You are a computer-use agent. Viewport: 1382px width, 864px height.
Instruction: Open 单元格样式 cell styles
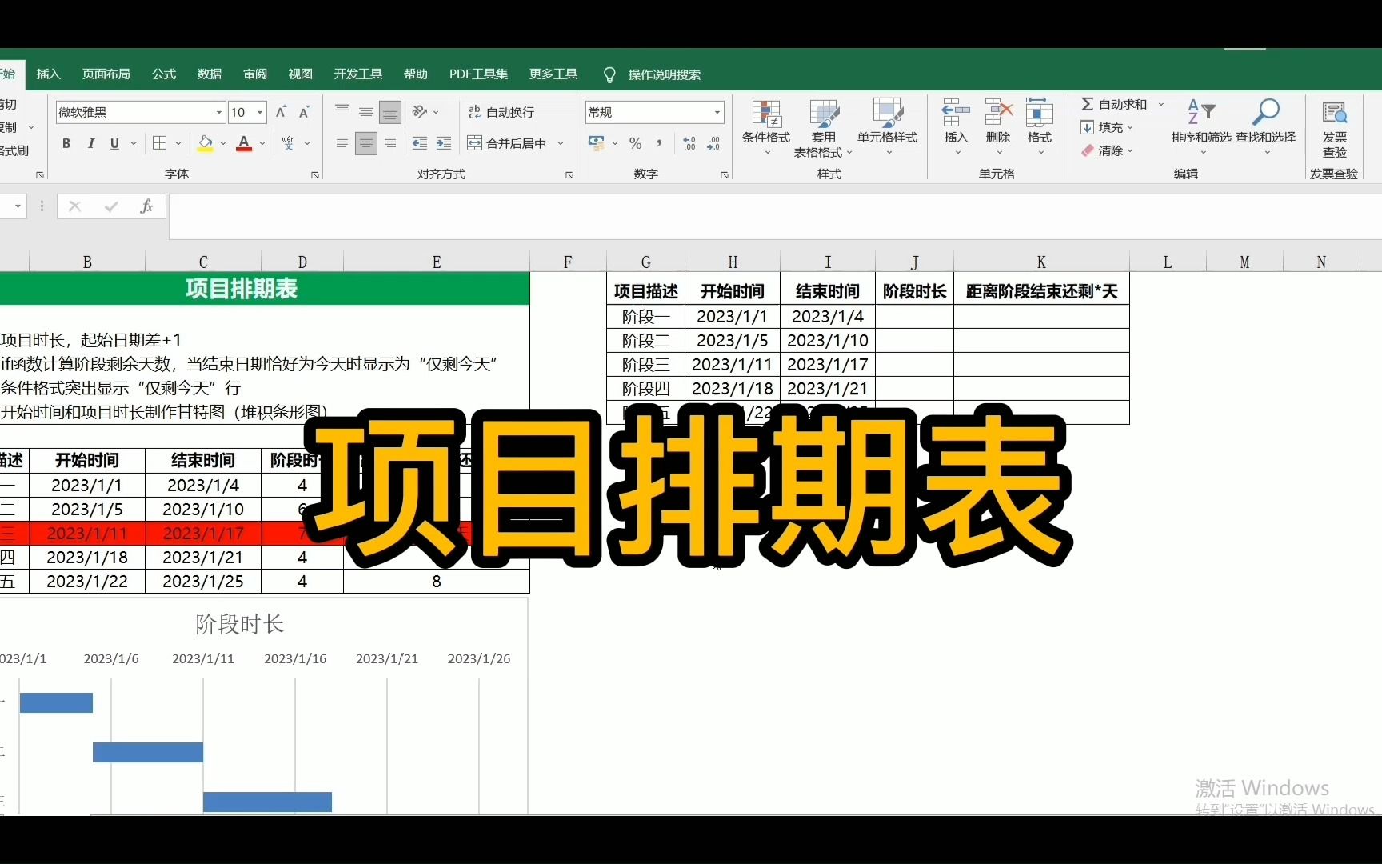(x=888, y=128)
